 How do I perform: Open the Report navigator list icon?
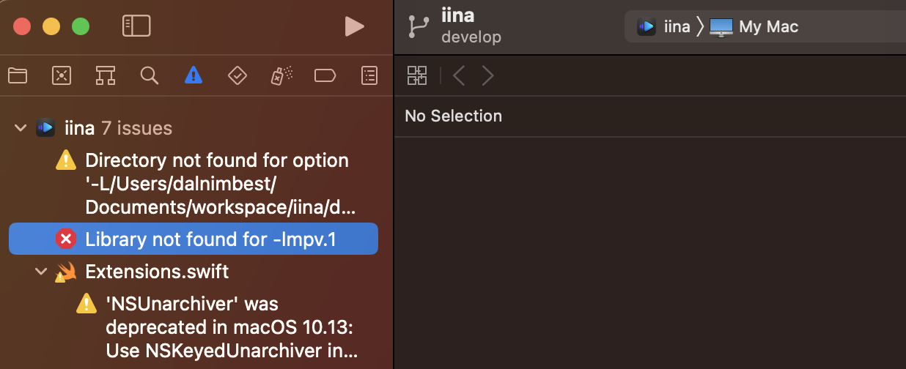(x=370, y=75)
